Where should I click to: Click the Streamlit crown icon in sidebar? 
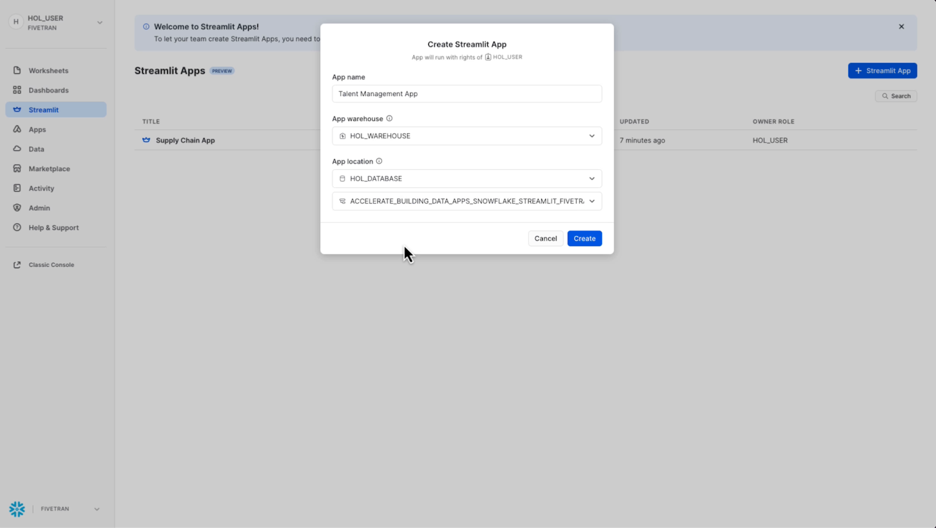tap(17, 109)
